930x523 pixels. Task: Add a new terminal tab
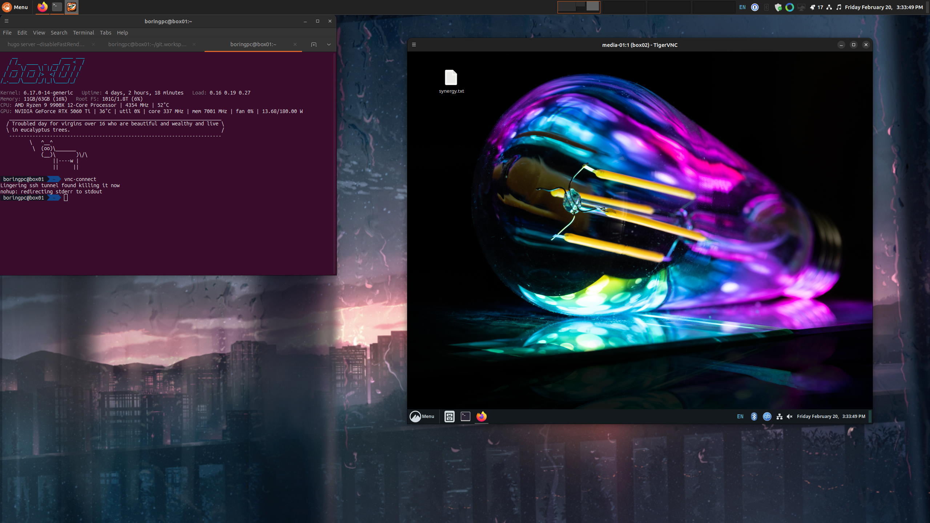(x=313, y=44)
